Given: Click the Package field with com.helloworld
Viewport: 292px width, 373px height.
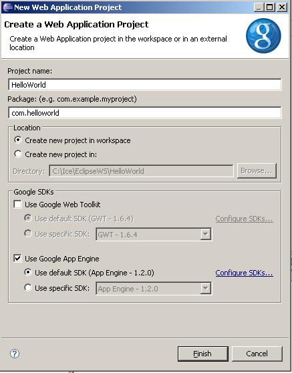Looking at the screenshot, I should click(x=144, y=113).
